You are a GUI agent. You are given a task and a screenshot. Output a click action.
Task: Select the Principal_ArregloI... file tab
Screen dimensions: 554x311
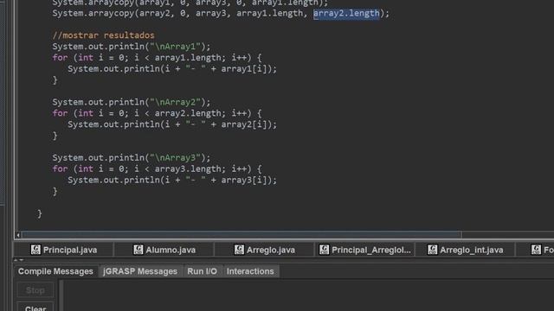[365, 250]
